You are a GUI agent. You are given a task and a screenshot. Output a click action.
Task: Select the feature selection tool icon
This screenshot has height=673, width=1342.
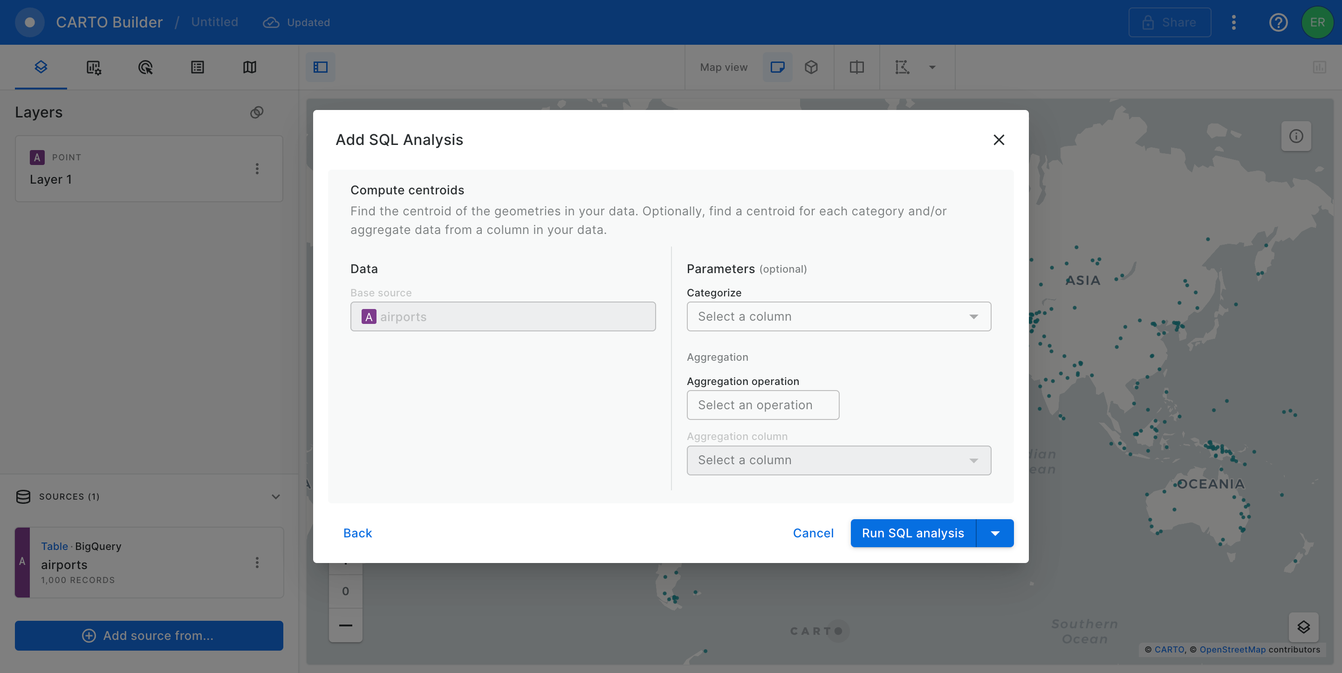tap(902, 67)
